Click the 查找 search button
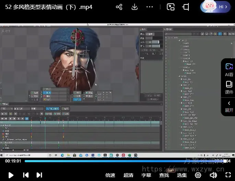 (x=164, y=175)
